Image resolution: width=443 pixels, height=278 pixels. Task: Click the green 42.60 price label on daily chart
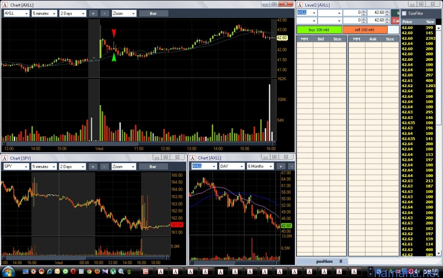pos(286,226)
